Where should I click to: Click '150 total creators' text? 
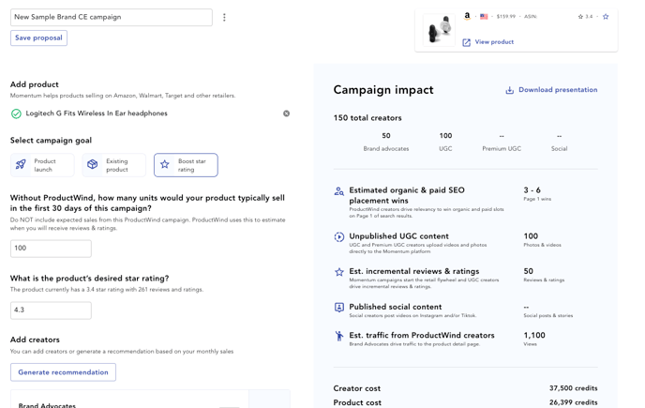(367, 118)
